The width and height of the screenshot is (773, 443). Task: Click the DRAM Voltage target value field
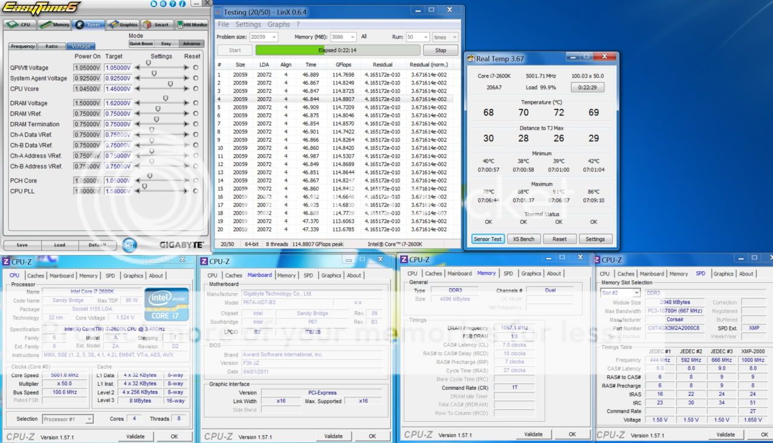pos(117,103)
